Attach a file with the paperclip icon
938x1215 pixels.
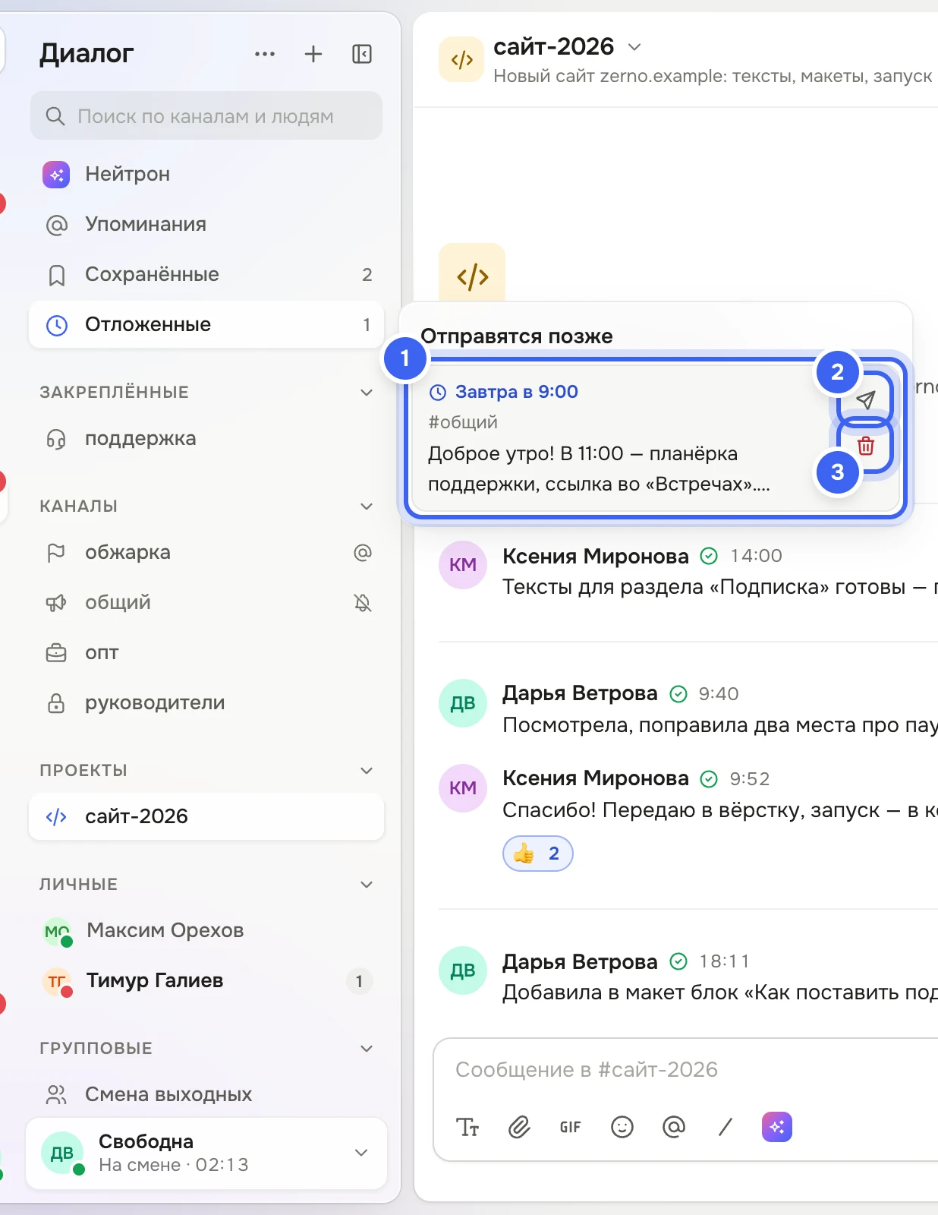click(x=519, y=1127)
